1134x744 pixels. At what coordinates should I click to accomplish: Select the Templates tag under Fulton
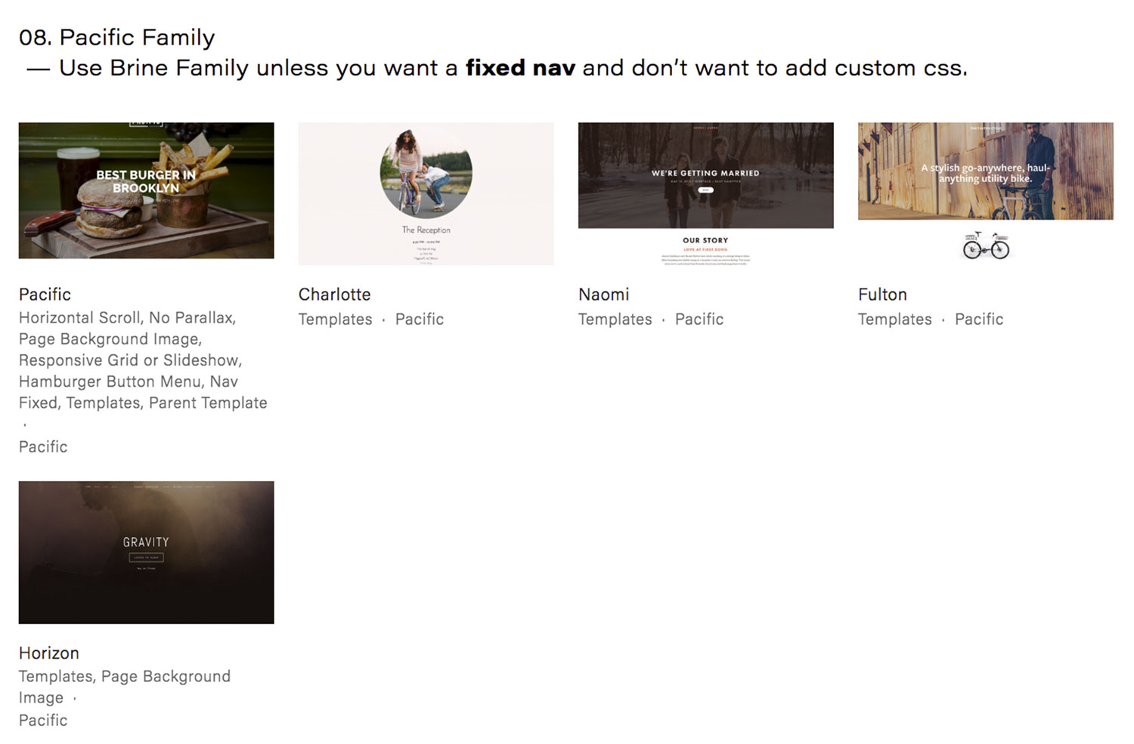tap(894, 320)
